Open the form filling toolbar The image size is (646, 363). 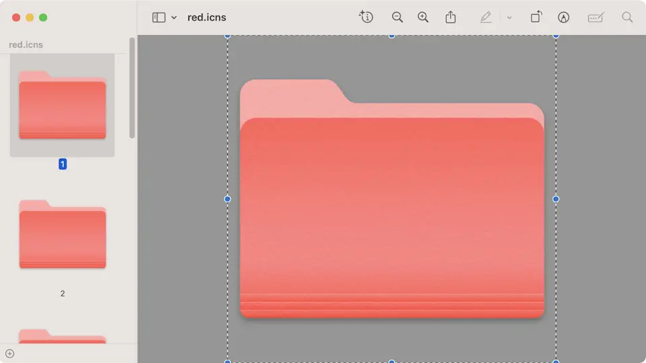pyautogui.click(x=596, y=17)
